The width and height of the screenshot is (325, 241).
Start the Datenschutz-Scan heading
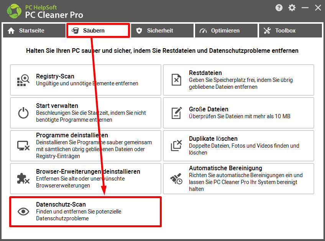61,204
